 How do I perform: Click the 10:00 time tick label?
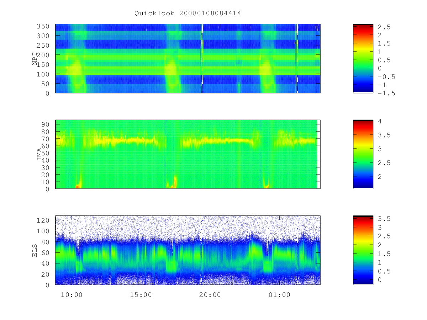pyautogui.click(x=72, y=295)
